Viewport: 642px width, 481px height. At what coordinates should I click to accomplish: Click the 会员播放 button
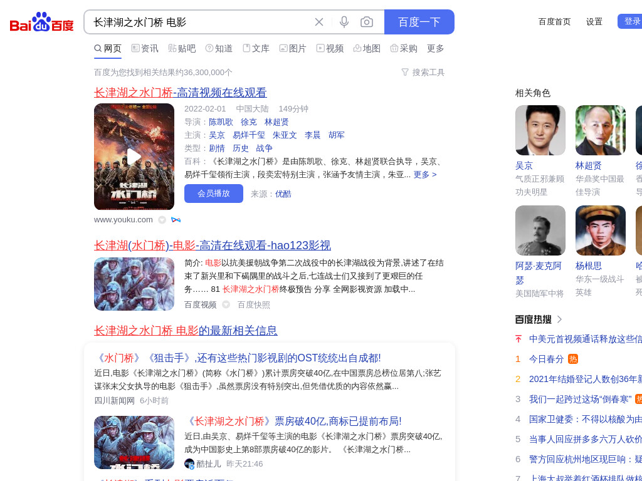click(x=214, y=194)
